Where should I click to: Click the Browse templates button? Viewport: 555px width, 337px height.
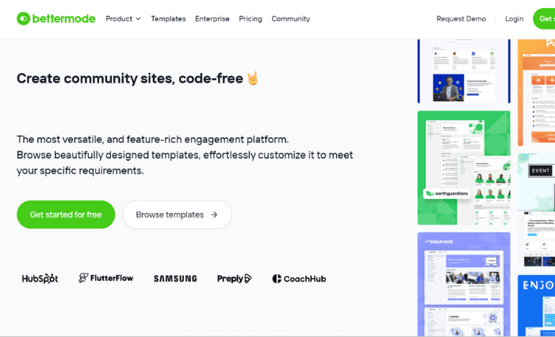pyautogui.click(x=177, y=215)
